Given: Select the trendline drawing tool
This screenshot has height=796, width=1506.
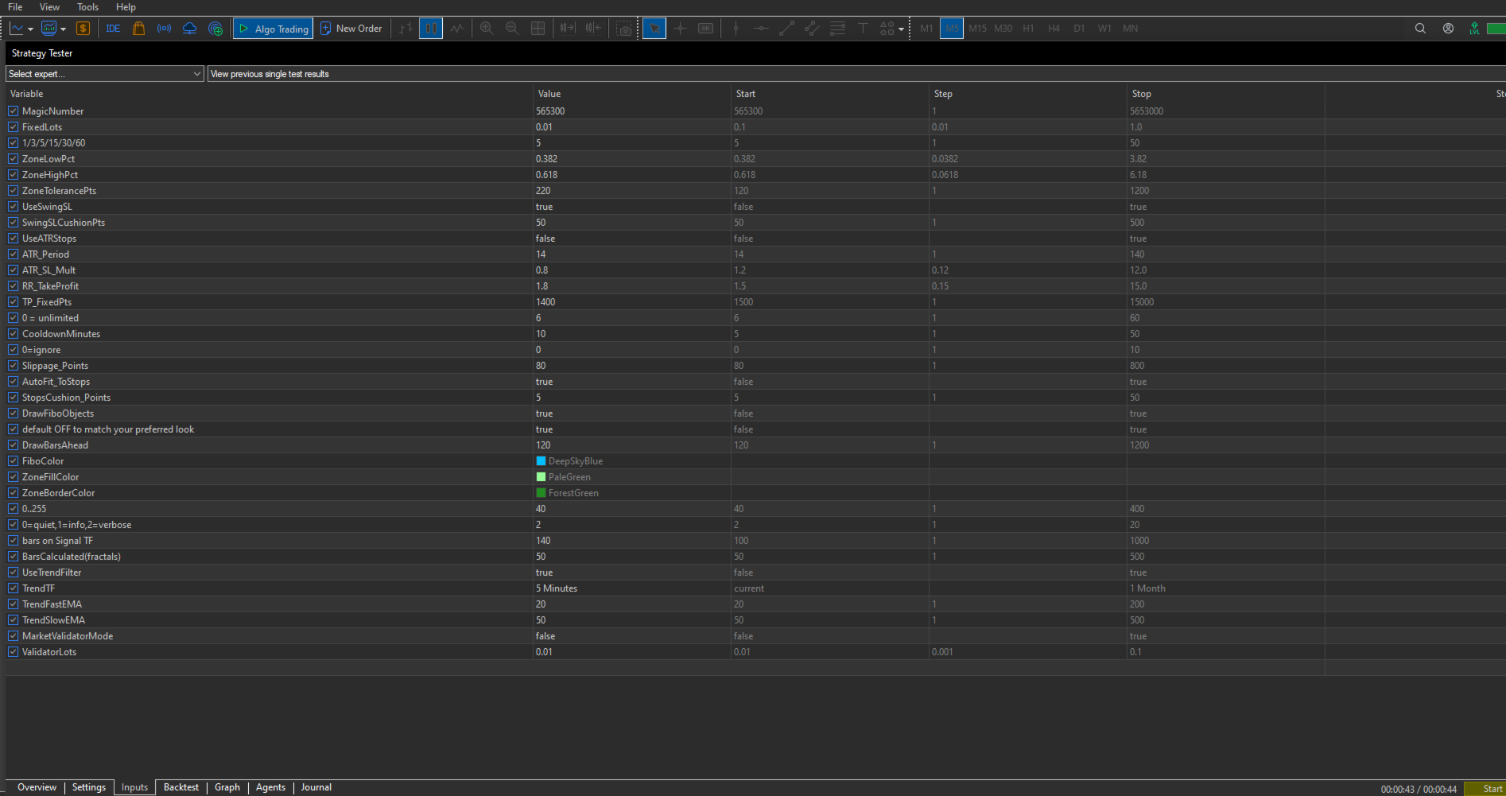Looking at the screenshot, I should pyautogui.click(x=786, y=29).
